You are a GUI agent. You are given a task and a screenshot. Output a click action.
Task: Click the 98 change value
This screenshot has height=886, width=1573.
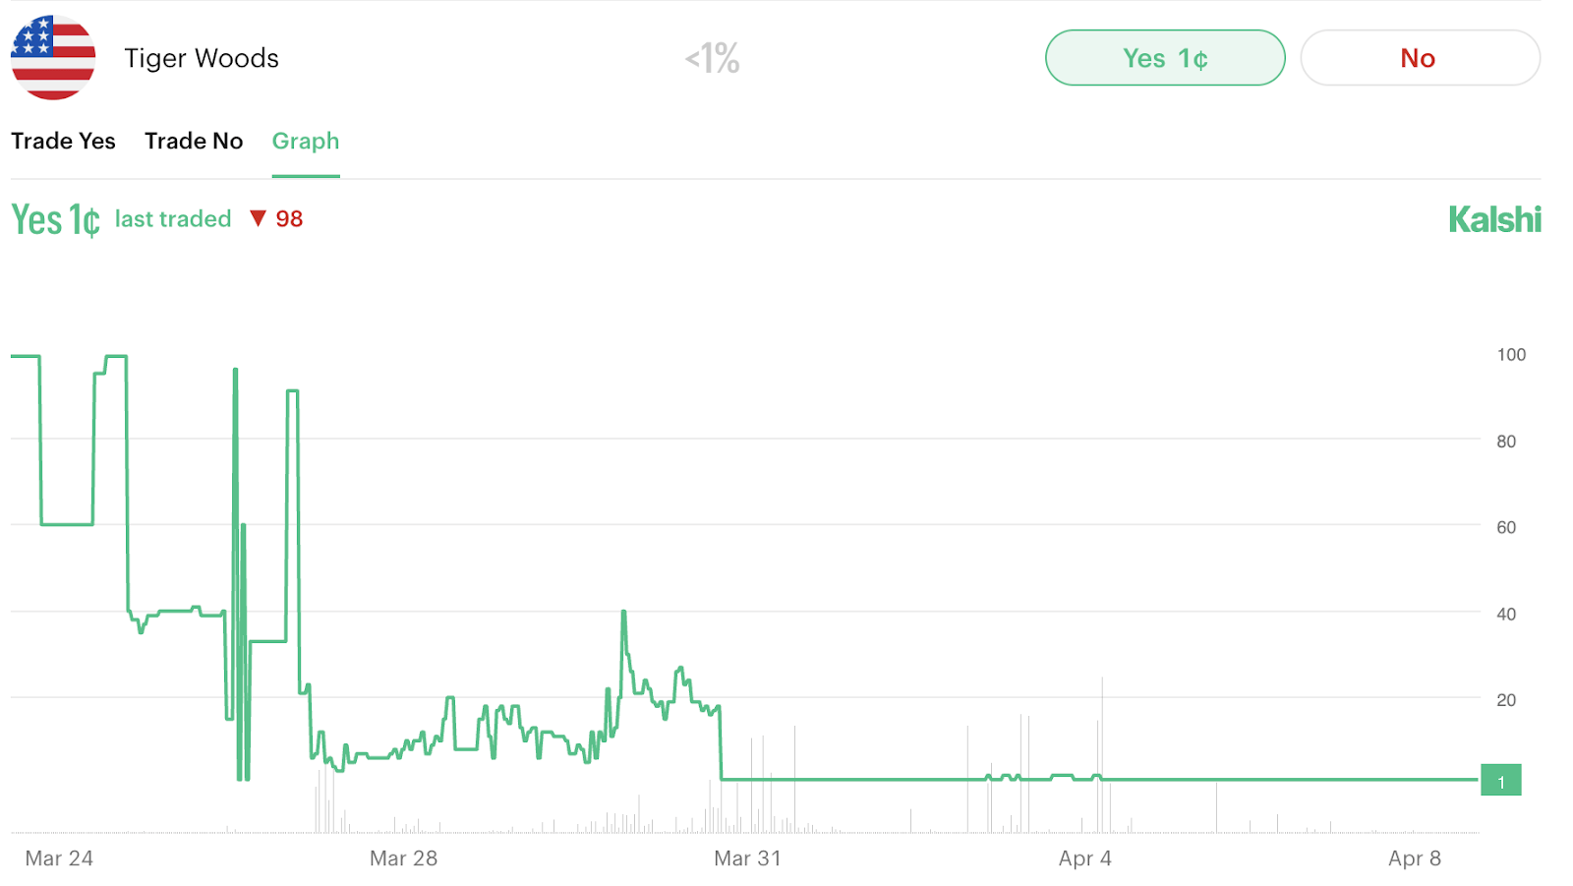[289, 219]
